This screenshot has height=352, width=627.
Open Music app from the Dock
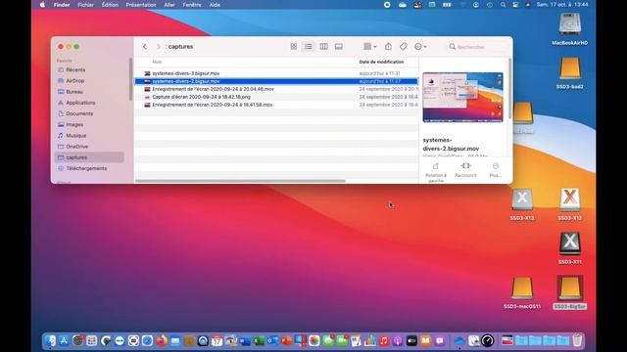(x=383, y=341)
